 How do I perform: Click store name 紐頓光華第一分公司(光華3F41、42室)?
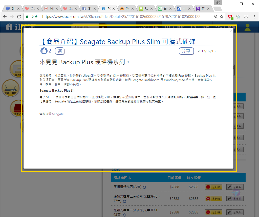click(137, 212)
